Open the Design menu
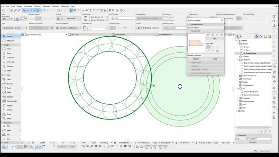 [x=19, y=6]
